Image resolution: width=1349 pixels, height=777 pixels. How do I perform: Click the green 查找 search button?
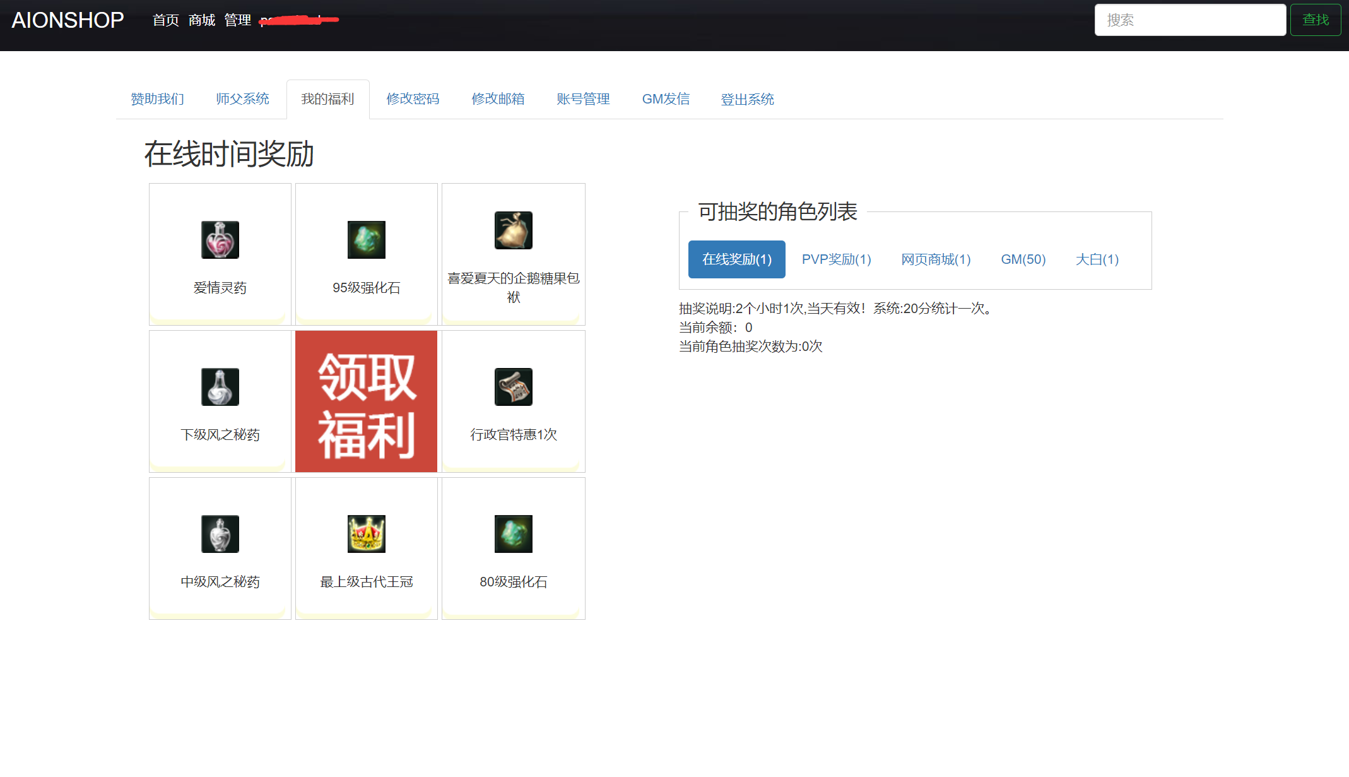click(1315, 20)
